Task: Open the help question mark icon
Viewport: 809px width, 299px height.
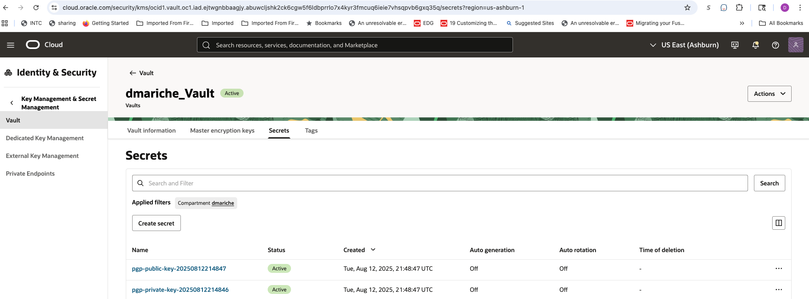Action: [776, 45]
